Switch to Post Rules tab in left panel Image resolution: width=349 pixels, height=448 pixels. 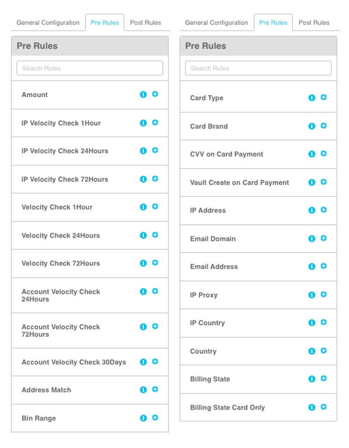click(146, 22)
